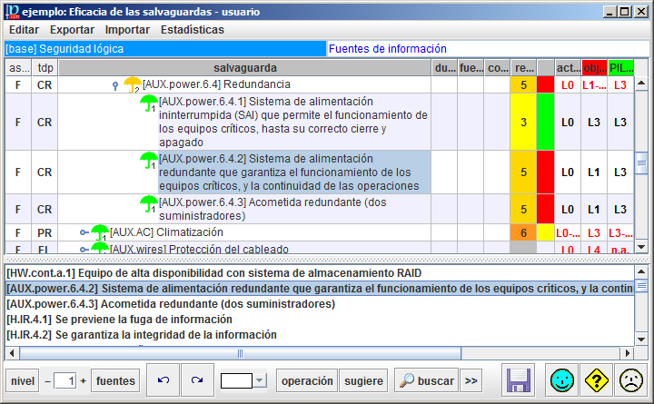Image resolution: width=654 pixels, height=404 pixels.
Task: Click the sugiere button
Action: click(364, 380)
